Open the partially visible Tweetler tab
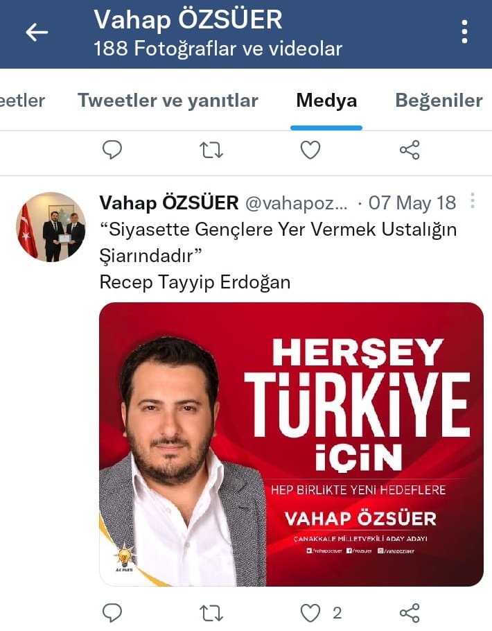 (x=23, y=101)
